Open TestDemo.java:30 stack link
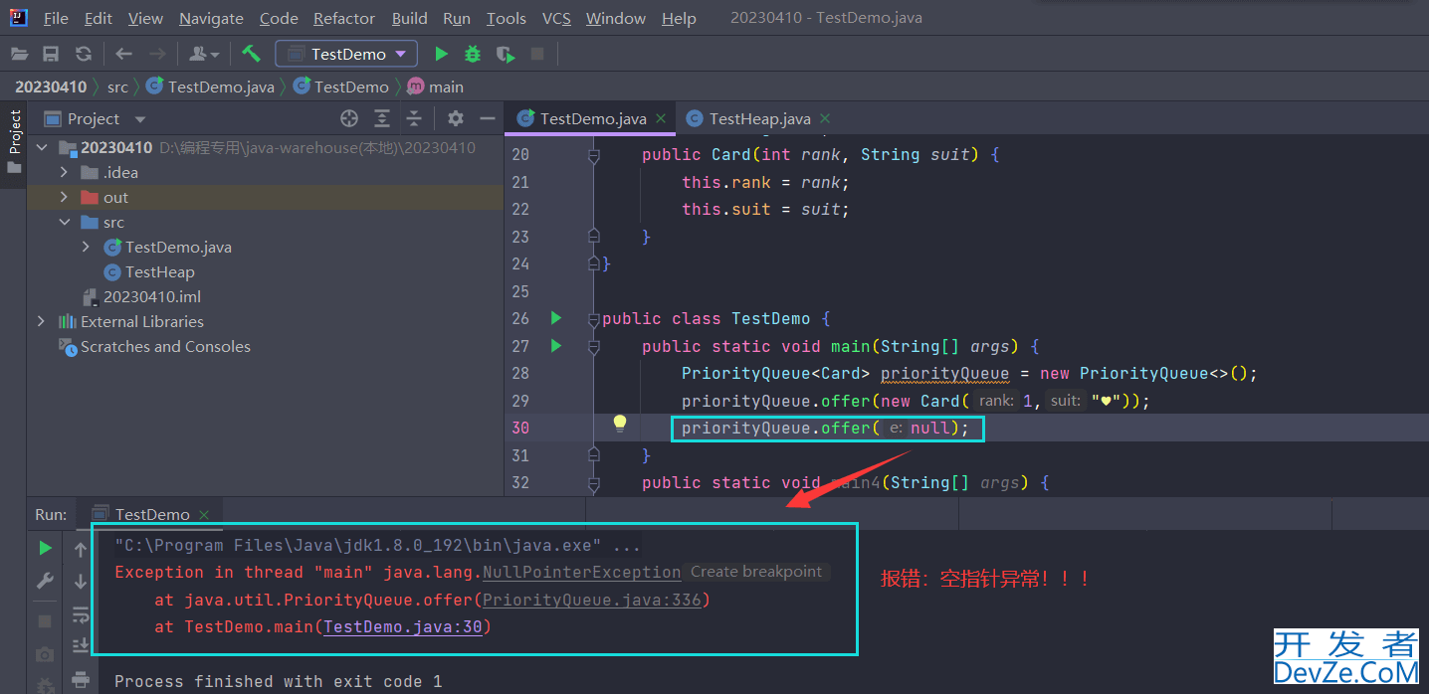Image resolution: width=1429 pixels, height=694 pixels. 403,627
